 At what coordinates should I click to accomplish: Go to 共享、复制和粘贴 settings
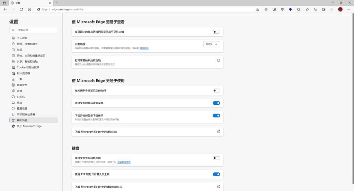[33, 61]
